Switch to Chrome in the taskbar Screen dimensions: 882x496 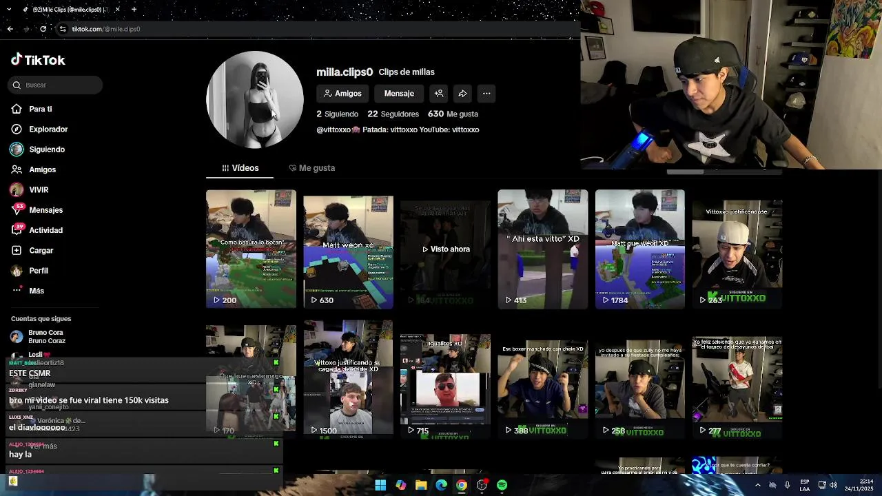click(462, 485)
